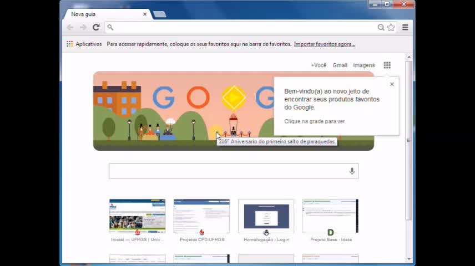Screen dimensions: 475x266
Task: Maximize the Chrome window
Action: (387, 4)
